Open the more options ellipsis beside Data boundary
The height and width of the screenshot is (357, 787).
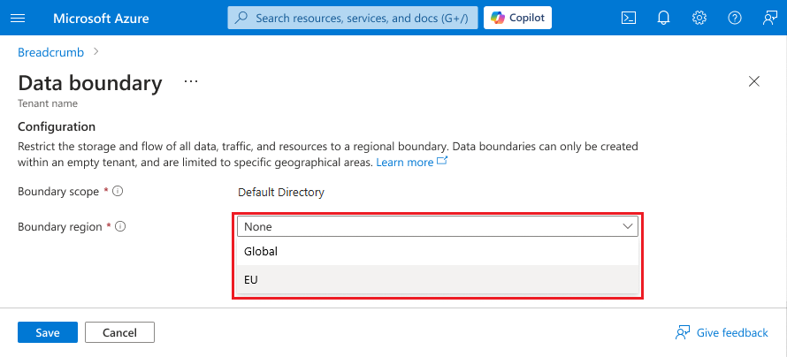click(190, 81)
